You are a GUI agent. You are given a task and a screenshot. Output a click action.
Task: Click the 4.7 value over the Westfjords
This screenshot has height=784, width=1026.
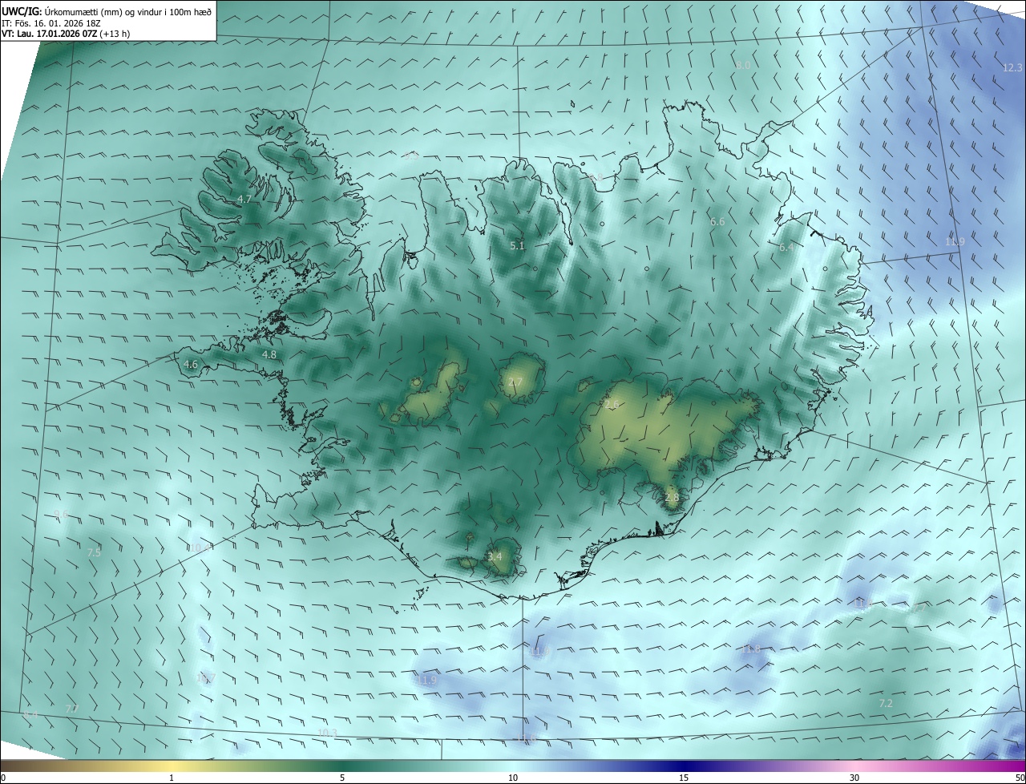(x=244, y=199)
